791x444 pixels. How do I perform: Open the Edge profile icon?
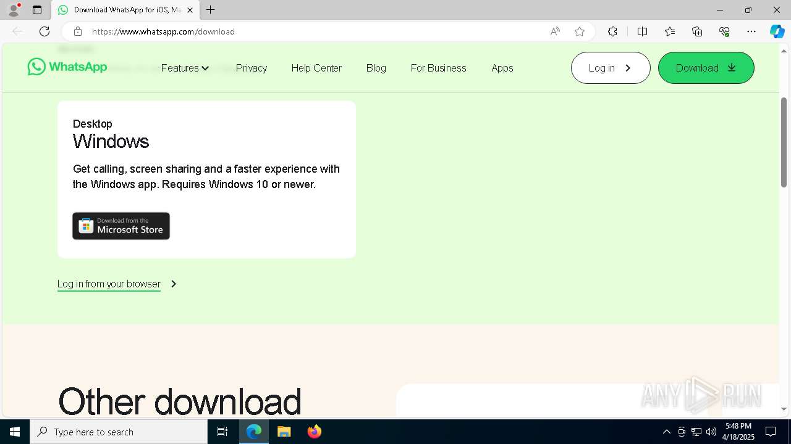tap(14, 10)
